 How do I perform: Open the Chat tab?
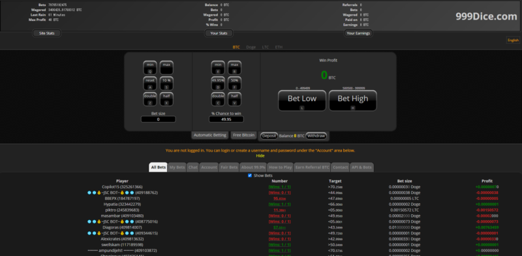(x=192, y=167)
